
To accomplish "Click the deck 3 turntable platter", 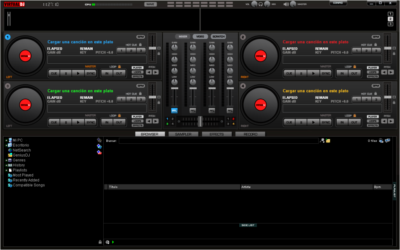I will point(25,105).
